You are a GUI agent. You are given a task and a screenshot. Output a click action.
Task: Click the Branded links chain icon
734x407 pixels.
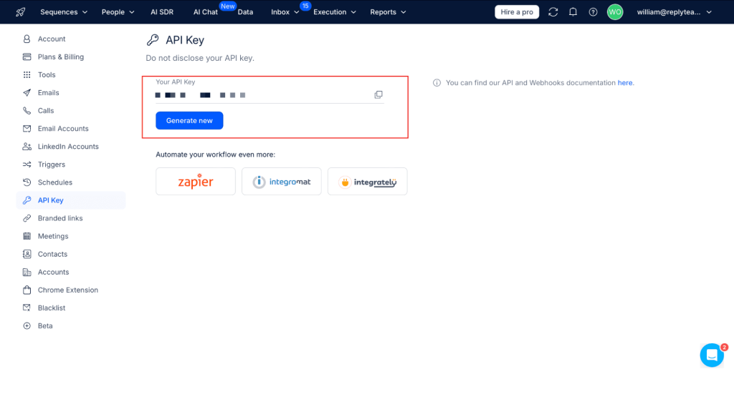(x=27, y=218)
